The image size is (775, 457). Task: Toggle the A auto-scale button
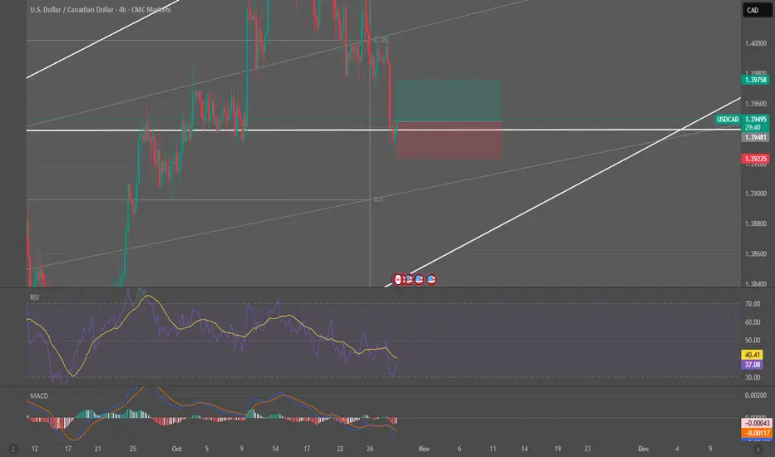pyautogui.click(x=758, y=449)
